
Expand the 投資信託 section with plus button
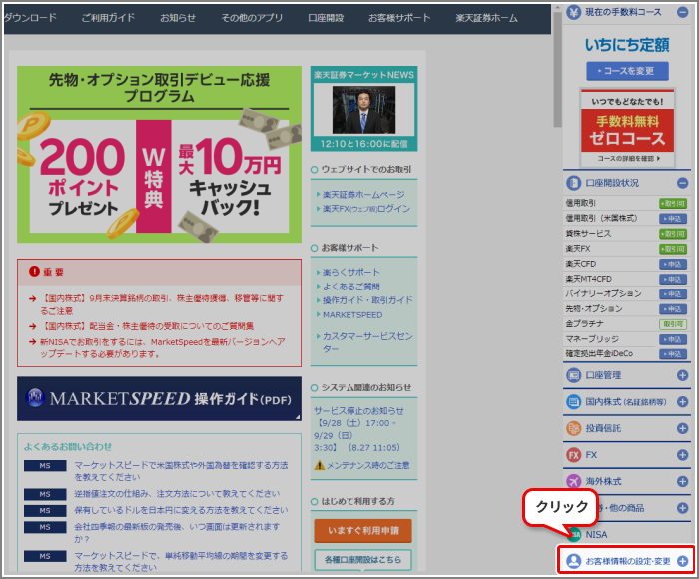(682, 429)
